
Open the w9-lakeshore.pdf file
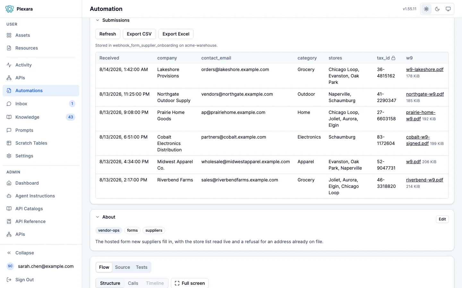(x=425, y=69)
